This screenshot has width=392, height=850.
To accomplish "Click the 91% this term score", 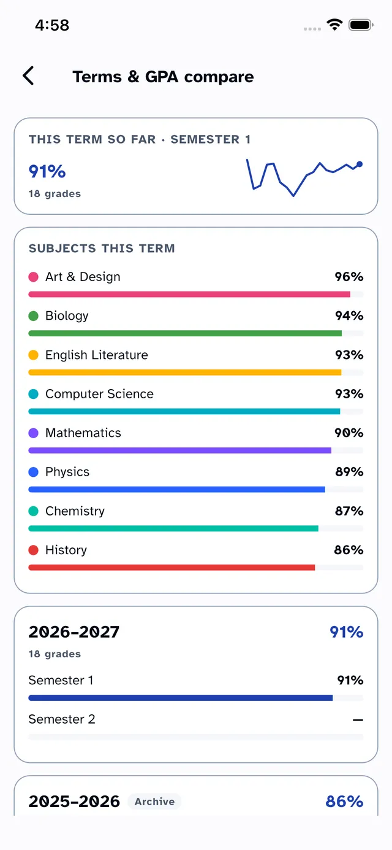I will point(47,171).
